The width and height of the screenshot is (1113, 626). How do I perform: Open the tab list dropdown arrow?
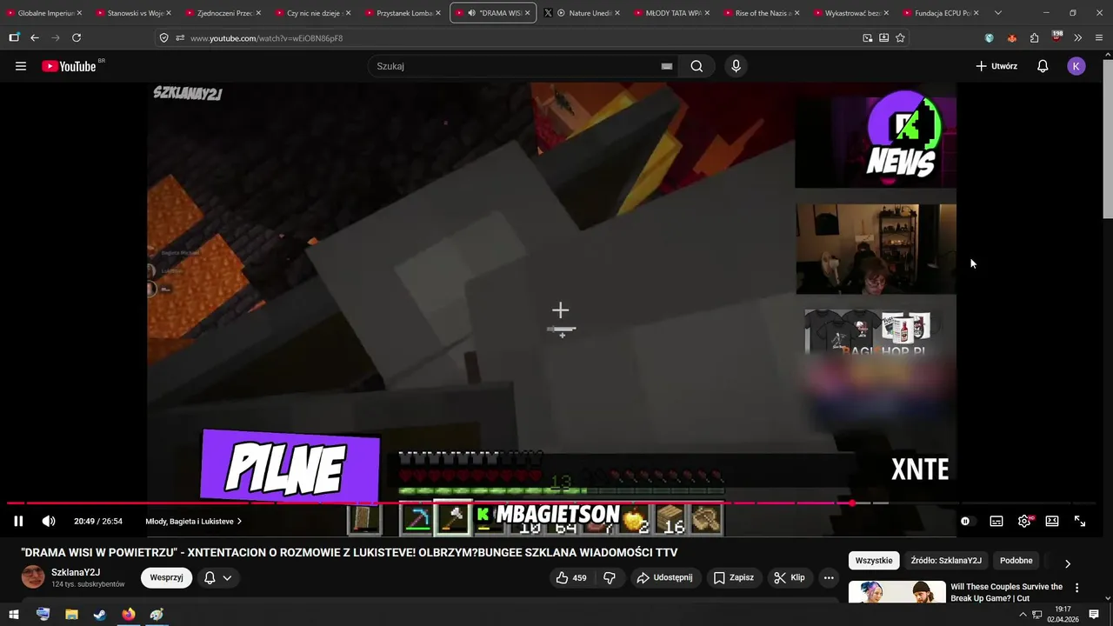(997, 13)
